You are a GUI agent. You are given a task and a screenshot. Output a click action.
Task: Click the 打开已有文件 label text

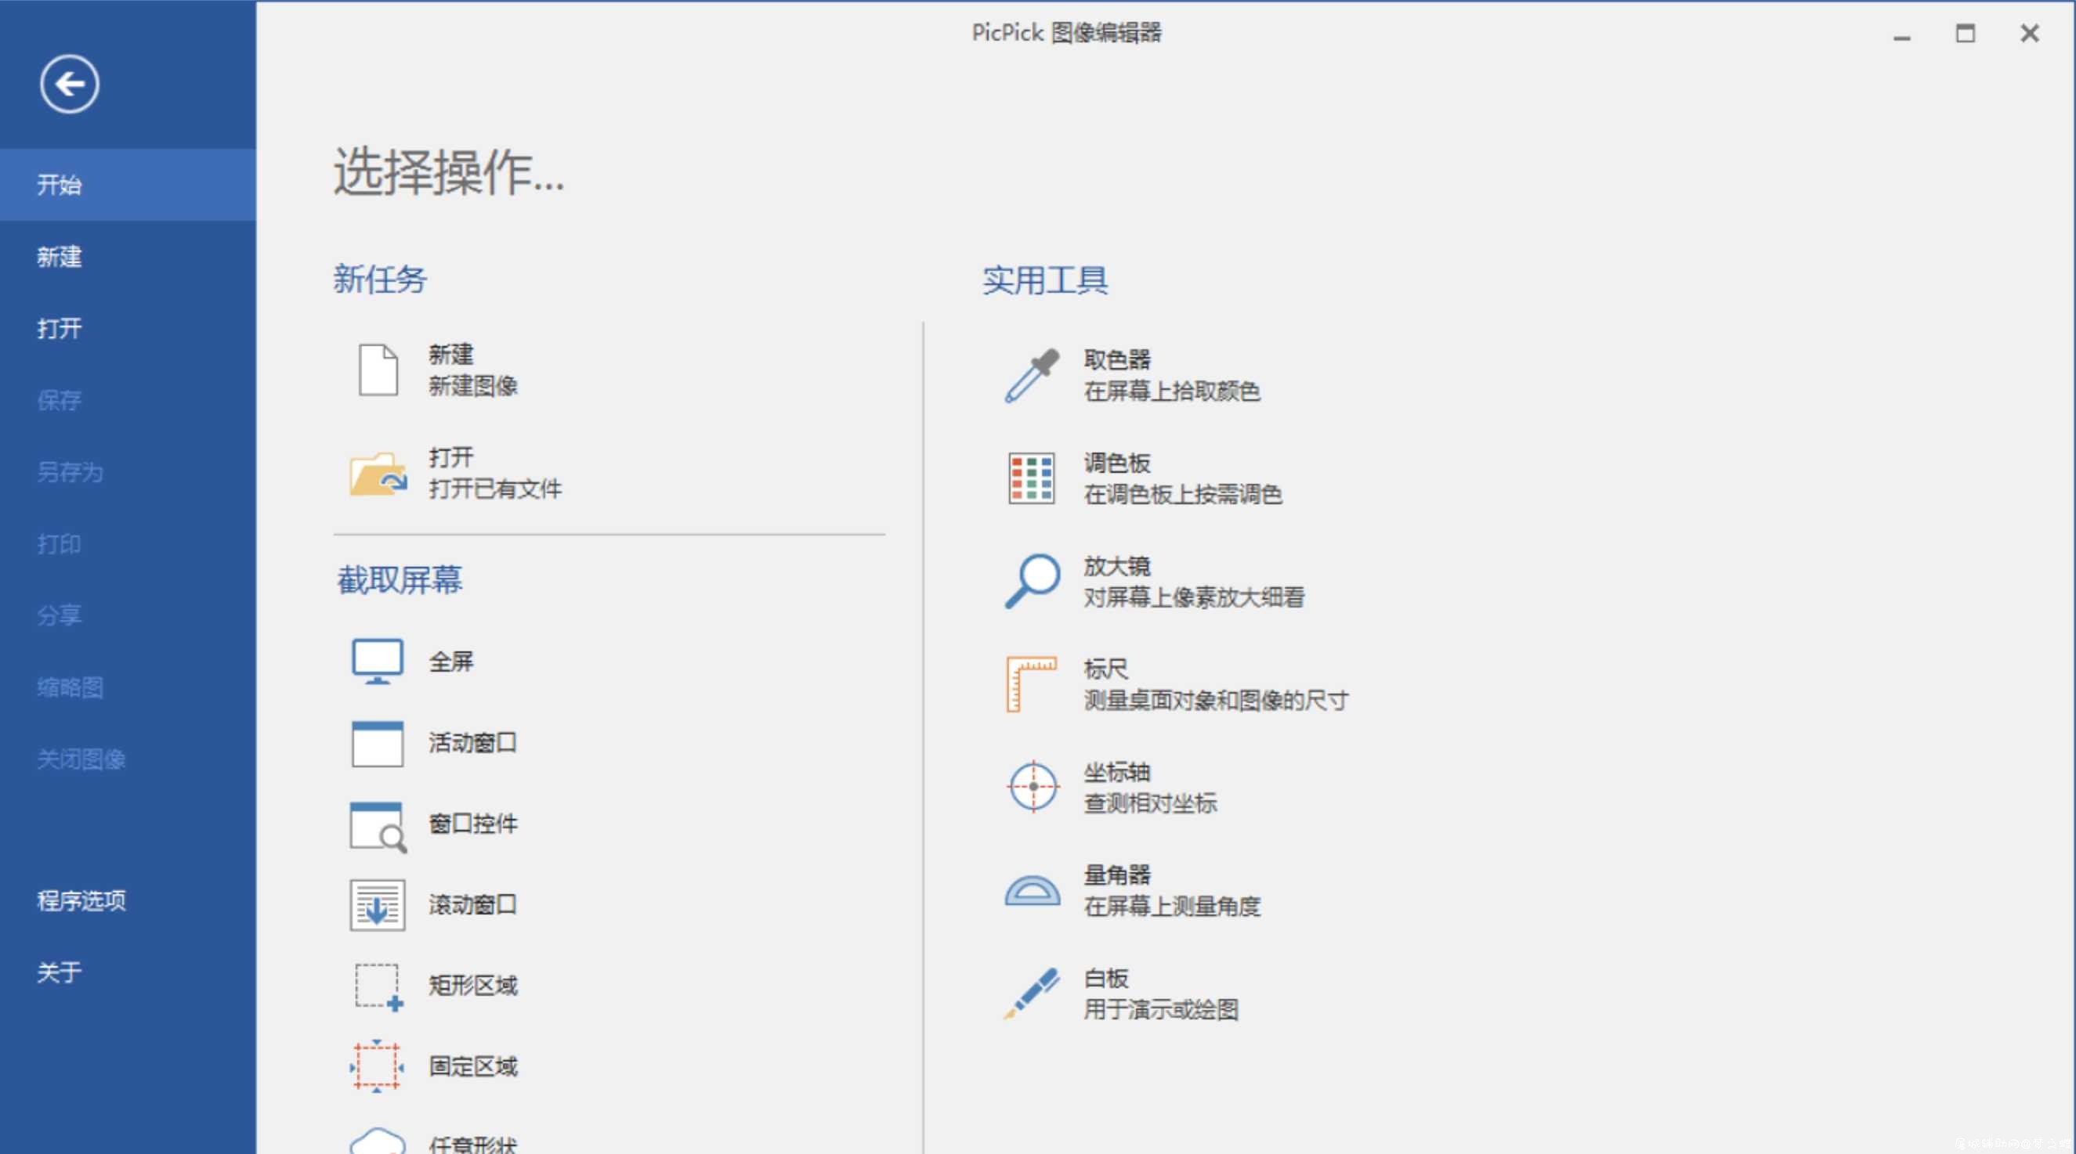(495, 489)
